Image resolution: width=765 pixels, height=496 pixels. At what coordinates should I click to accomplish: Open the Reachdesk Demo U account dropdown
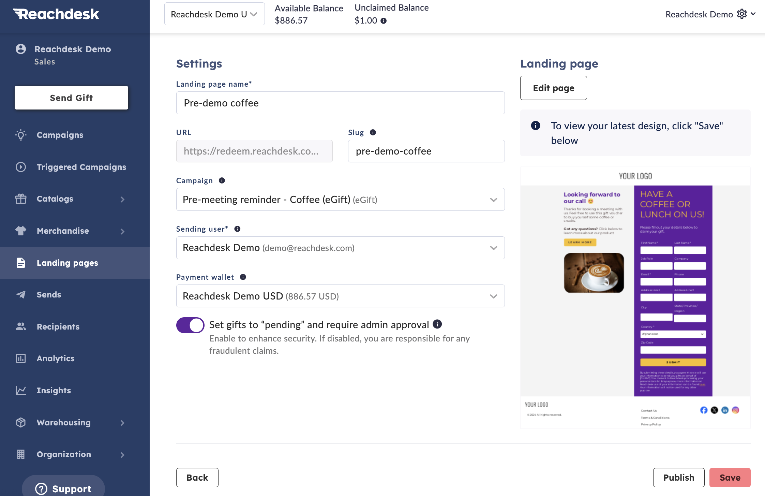(214, 14)
